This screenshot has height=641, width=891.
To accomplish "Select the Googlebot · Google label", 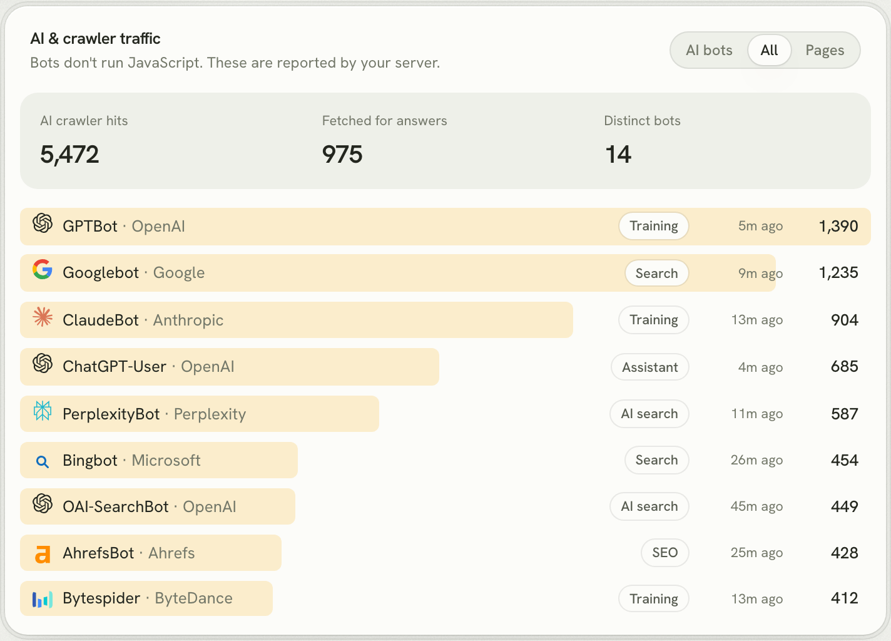I will 134,273.
